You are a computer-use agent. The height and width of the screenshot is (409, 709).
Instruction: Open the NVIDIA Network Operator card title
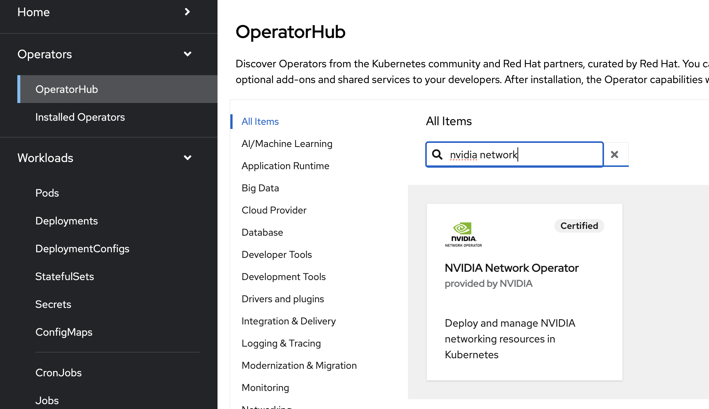pyautogui.click(x=511, y=268)
